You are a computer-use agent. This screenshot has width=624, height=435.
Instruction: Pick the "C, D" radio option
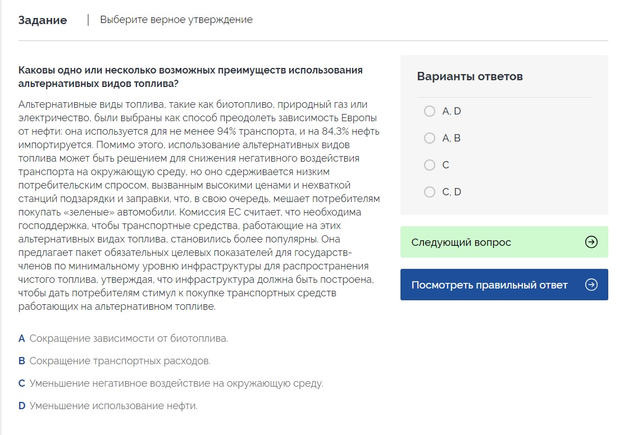(x=430, y=192)
